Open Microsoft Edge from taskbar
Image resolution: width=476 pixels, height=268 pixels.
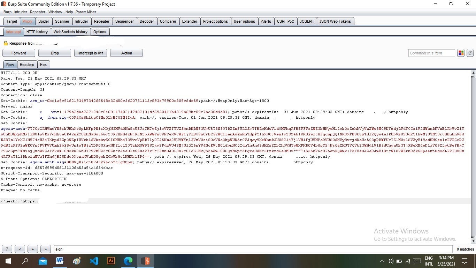point(128,261)
